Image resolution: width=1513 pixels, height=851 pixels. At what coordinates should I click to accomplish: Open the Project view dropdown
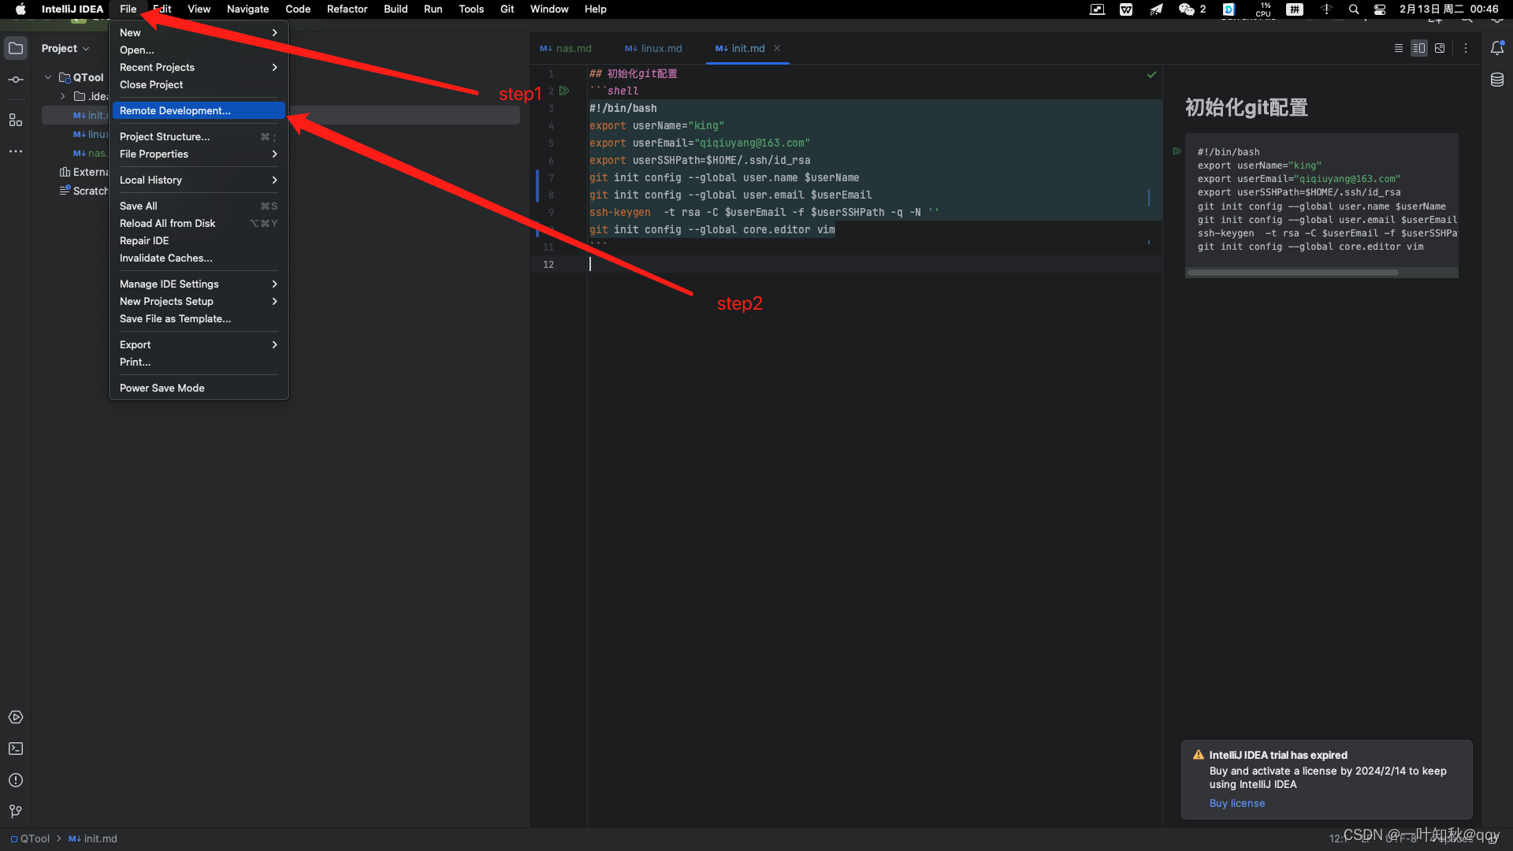click(65, 48)
